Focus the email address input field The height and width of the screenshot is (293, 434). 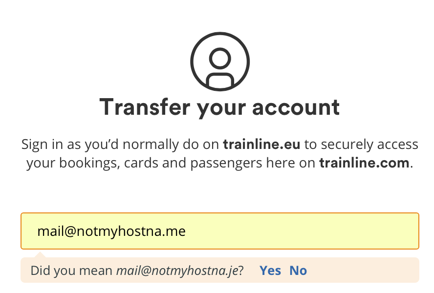point(219,231)
